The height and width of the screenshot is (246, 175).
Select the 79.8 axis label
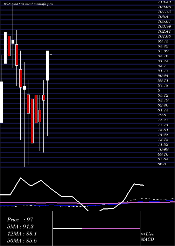[x=162, y=115]
